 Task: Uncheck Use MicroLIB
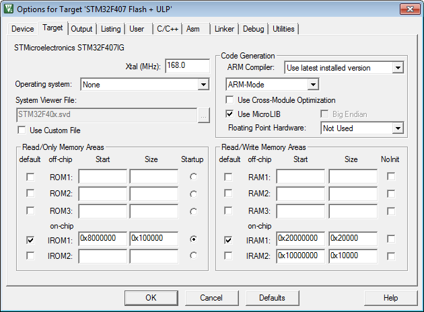click(x=229, y=114)
